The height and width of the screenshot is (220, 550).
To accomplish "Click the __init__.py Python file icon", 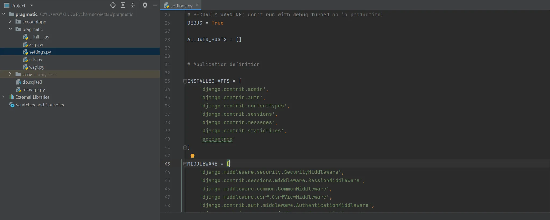I will pos(25,37).
